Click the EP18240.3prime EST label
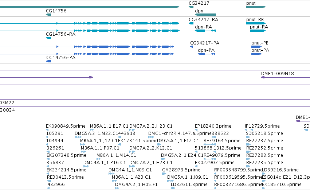The image size is (310, 190). (x=213, y=126)
